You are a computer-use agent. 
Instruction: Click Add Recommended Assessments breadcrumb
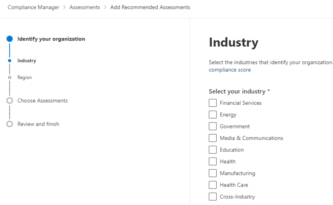(150, 8)
